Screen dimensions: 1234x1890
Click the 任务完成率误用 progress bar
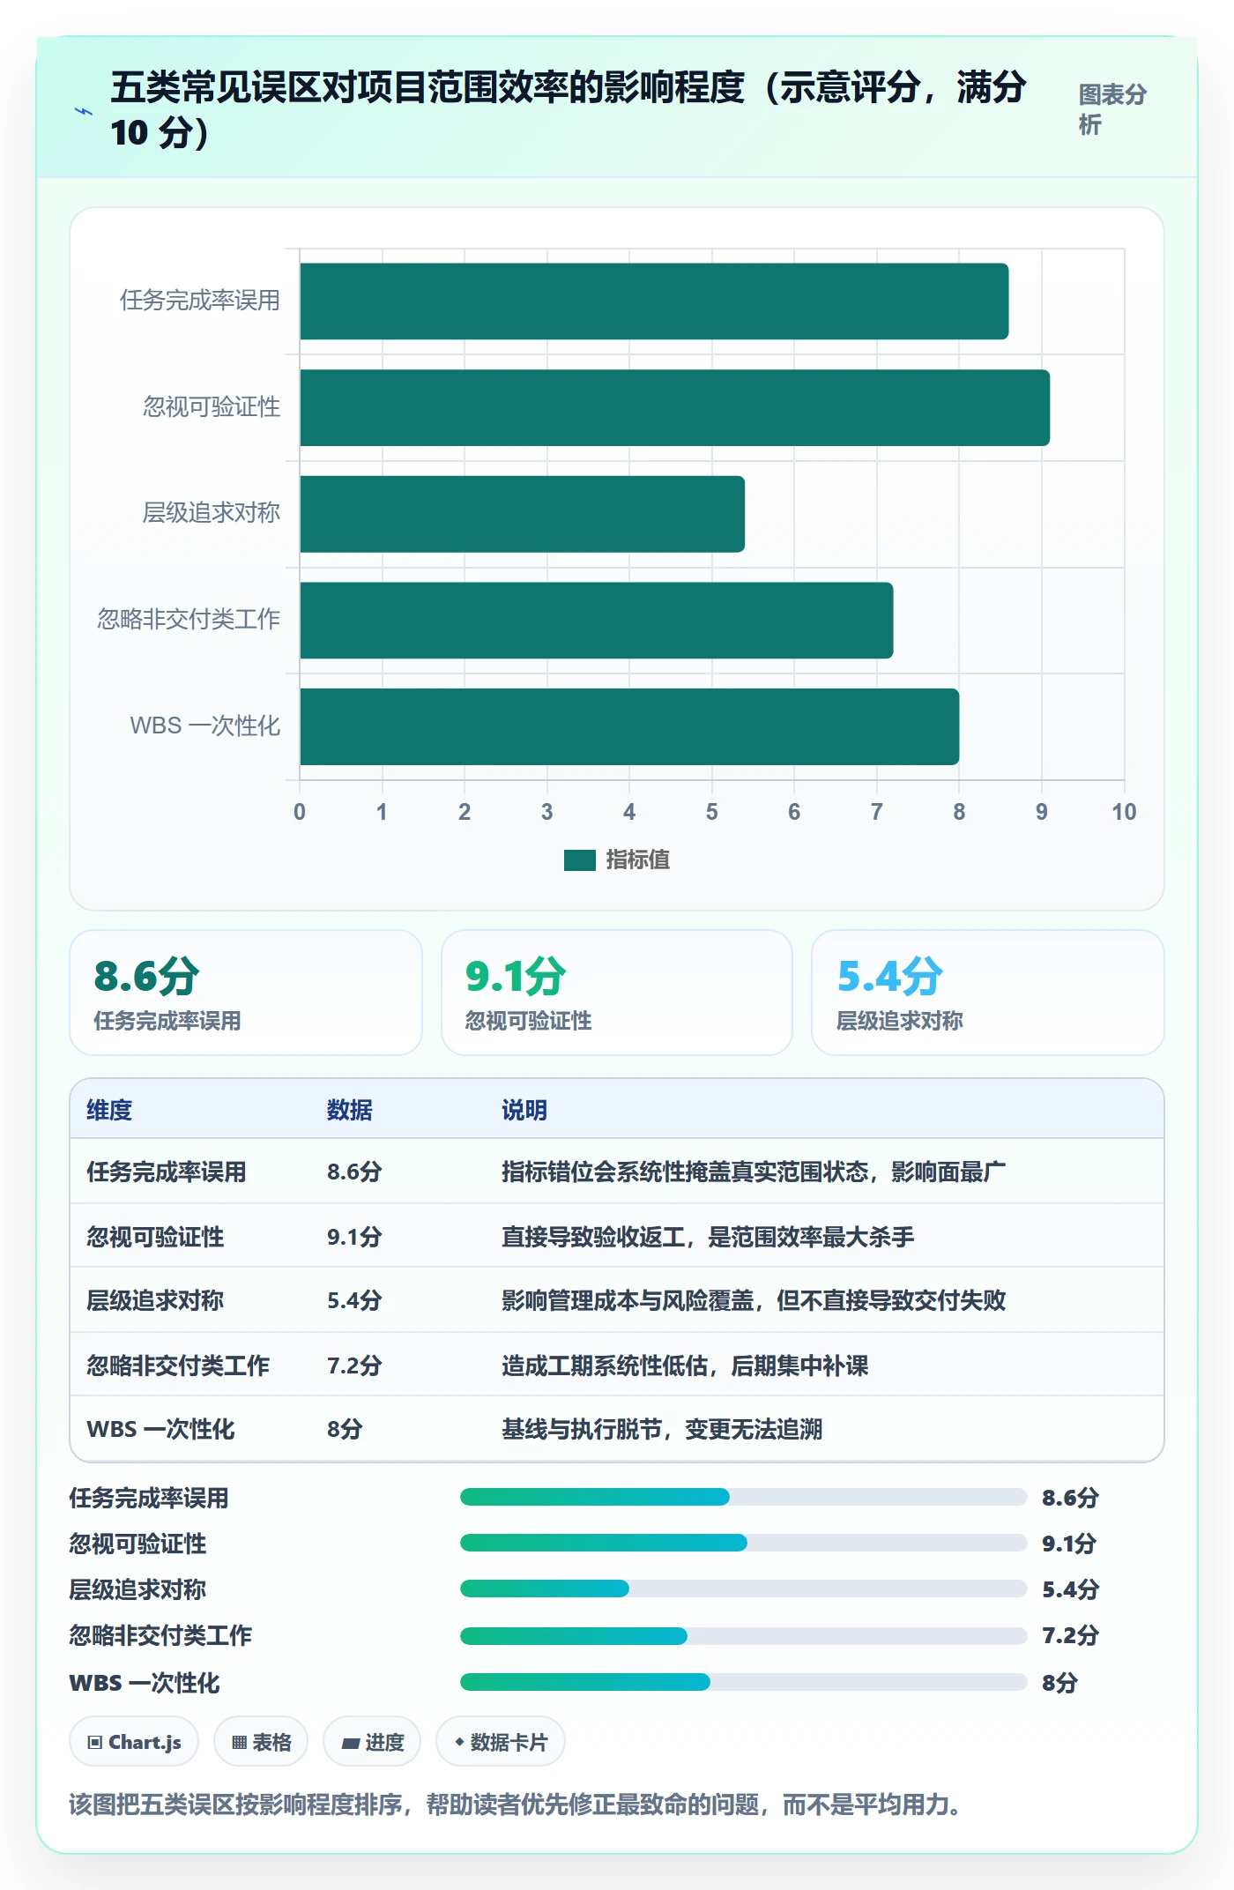point(743,1497)
